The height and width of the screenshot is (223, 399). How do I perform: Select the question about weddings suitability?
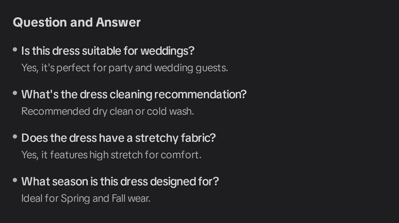(108, 51)
